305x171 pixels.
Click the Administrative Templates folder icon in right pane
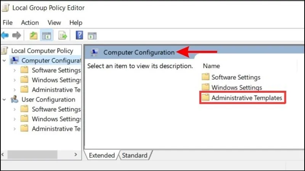click(x=205, y=97)
